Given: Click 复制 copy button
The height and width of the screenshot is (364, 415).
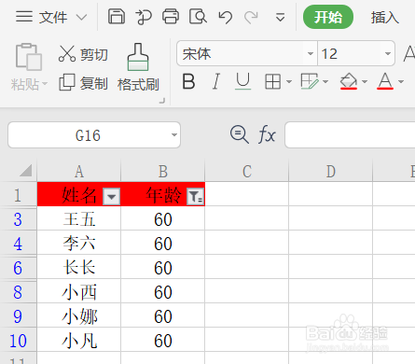Looking at the screenshot, I should (x=83, y=83).
